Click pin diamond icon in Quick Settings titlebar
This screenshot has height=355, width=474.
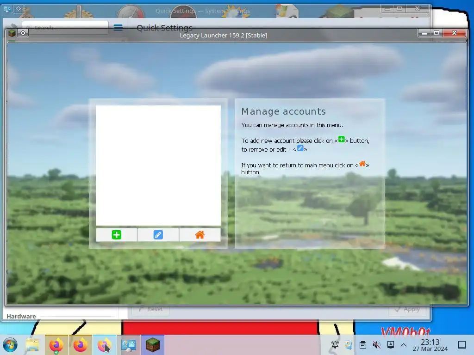click(18, 8)
